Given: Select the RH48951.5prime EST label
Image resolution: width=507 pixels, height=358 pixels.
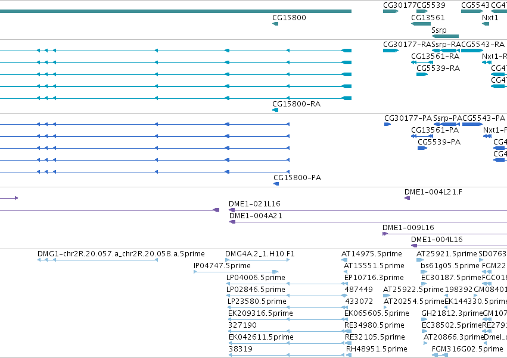Looking at the screenshot, I should [377, 350].
